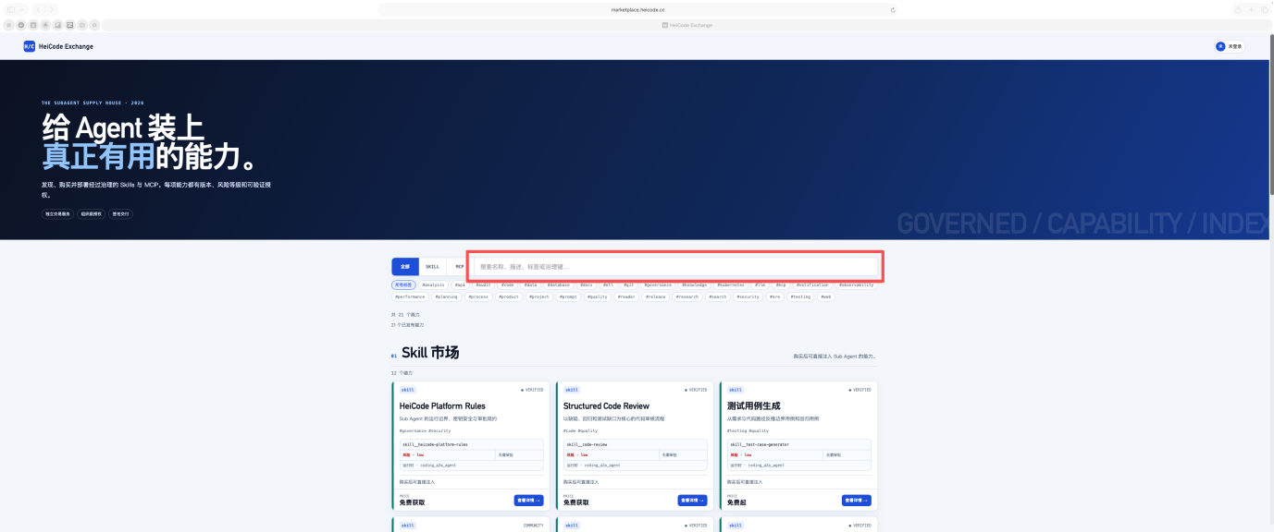
Task: Click the Structured Code Review card title
Action: pos(606,405)
